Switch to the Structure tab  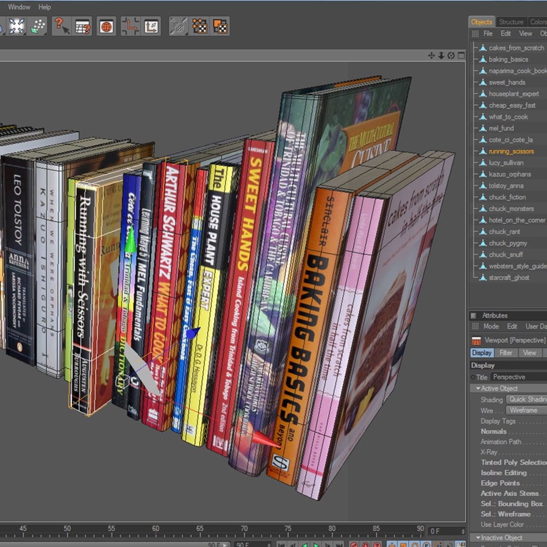pos(511,22)
